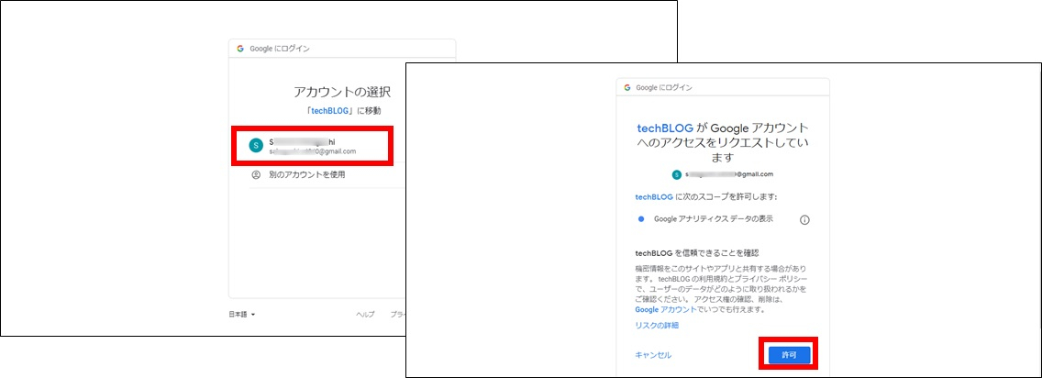Click the info icon beside Google アナリティクス scope
Screen dimensions: 1042x378
[x=804, y=220]
